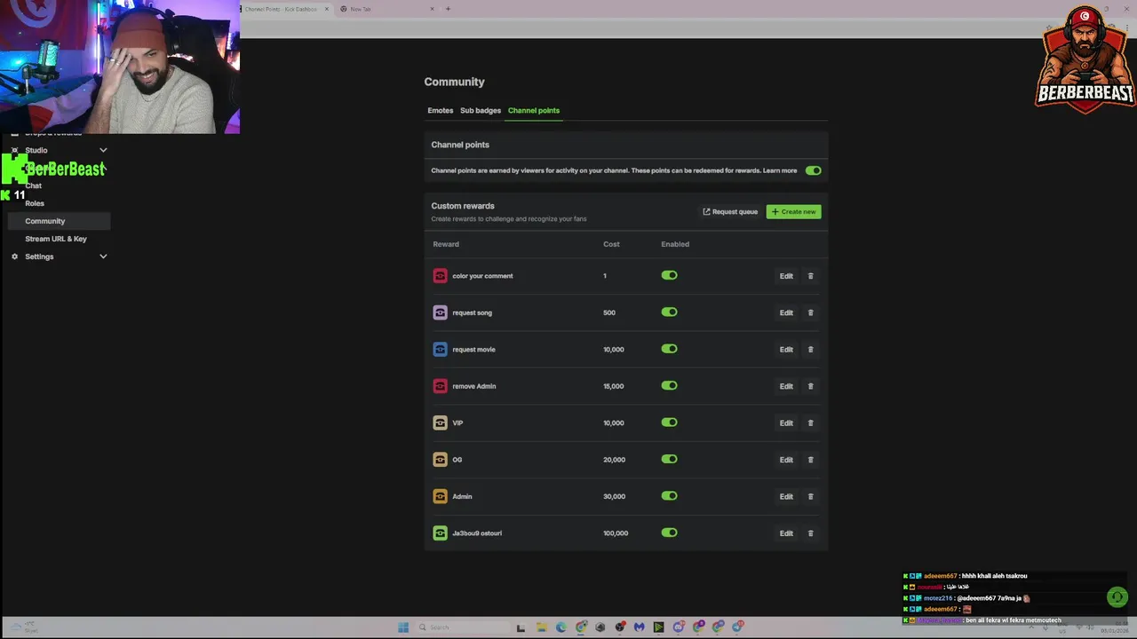Delete the Admin reward with trash icon
This screenshot has width=1137, height=639.
click(x=810, y=497)
